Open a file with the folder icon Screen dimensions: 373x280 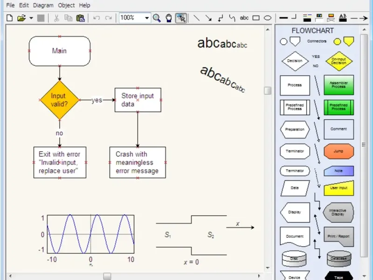(x=21, y=18)
